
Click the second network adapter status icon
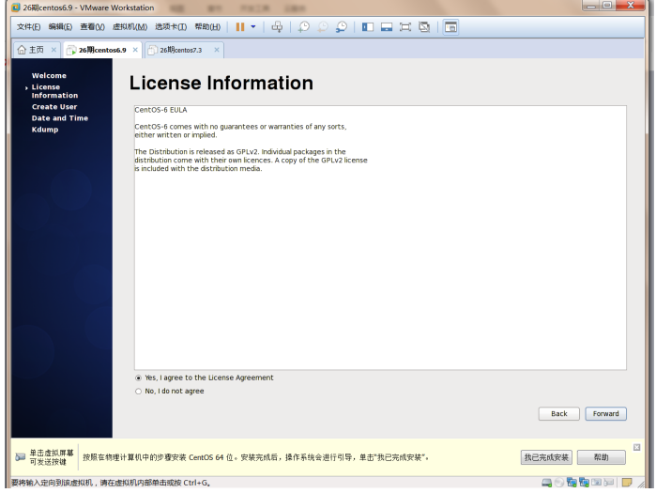(x=584, y=483)
